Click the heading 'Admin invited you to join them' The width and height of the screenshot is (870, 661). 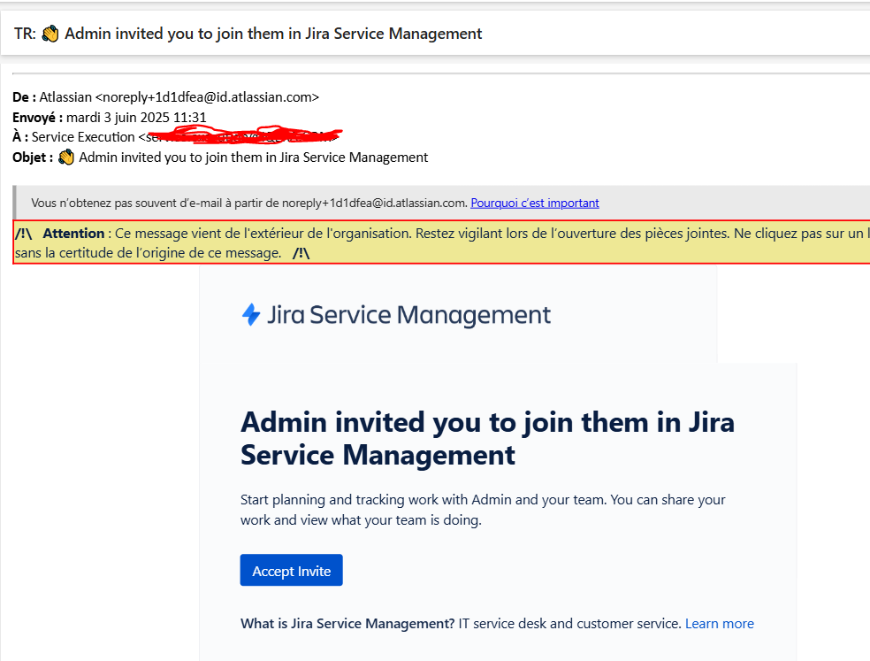(x=488, y=438)
